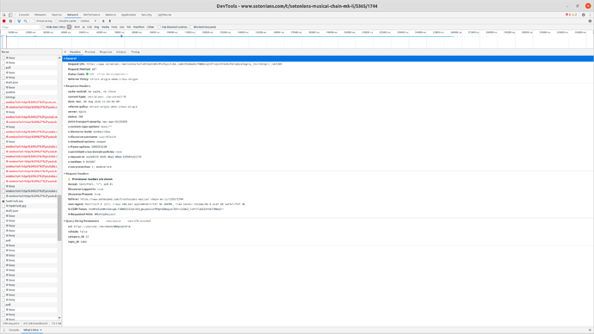Filter requests by Other

pos(151,28)
